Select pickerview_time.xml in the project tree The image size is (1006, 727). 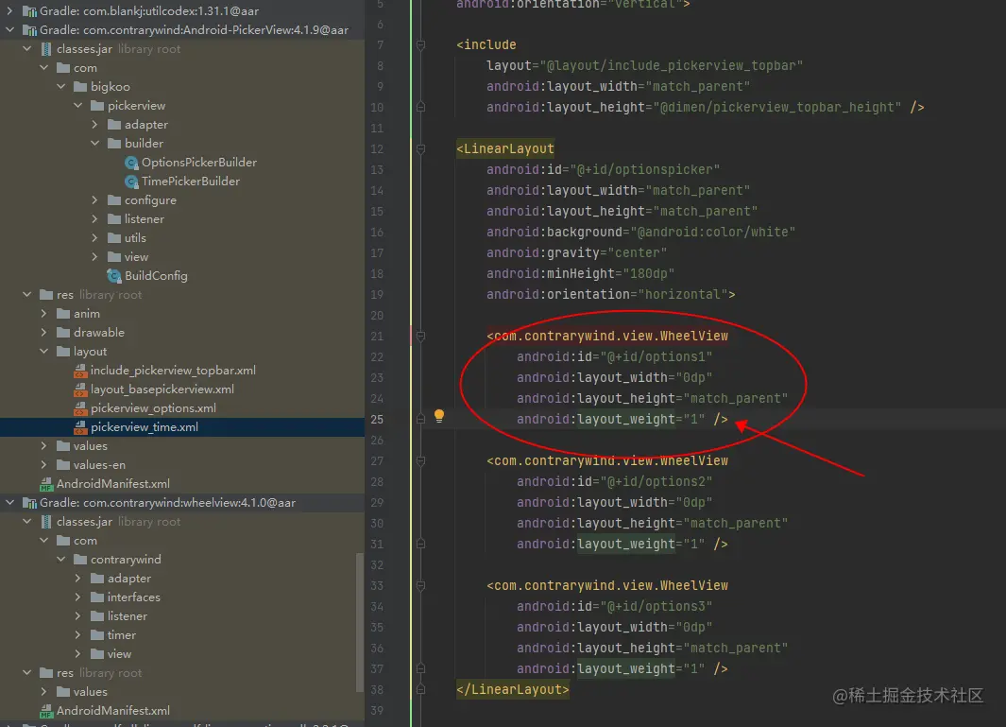[x=182, y=427]
